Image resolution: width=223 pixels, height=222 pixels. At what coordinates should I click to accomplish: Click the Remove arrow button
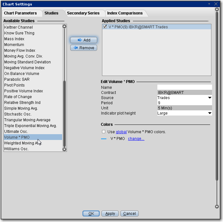[84, 48]
